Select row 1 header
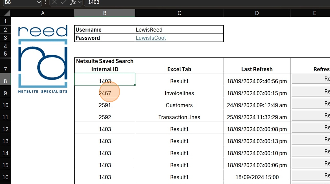 pyautogui.click(x=5, y=21)
